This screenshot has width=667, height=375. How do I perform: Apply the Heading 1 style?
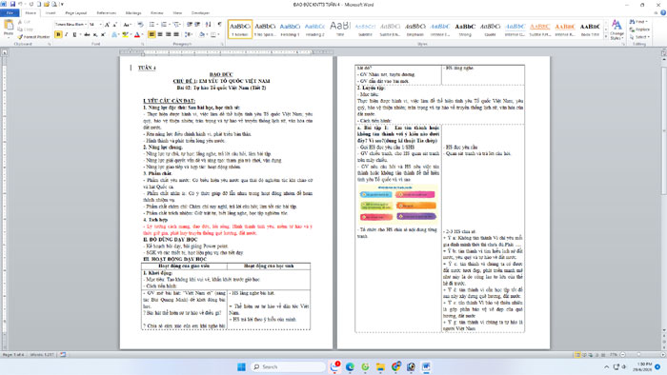coord(290,29)
